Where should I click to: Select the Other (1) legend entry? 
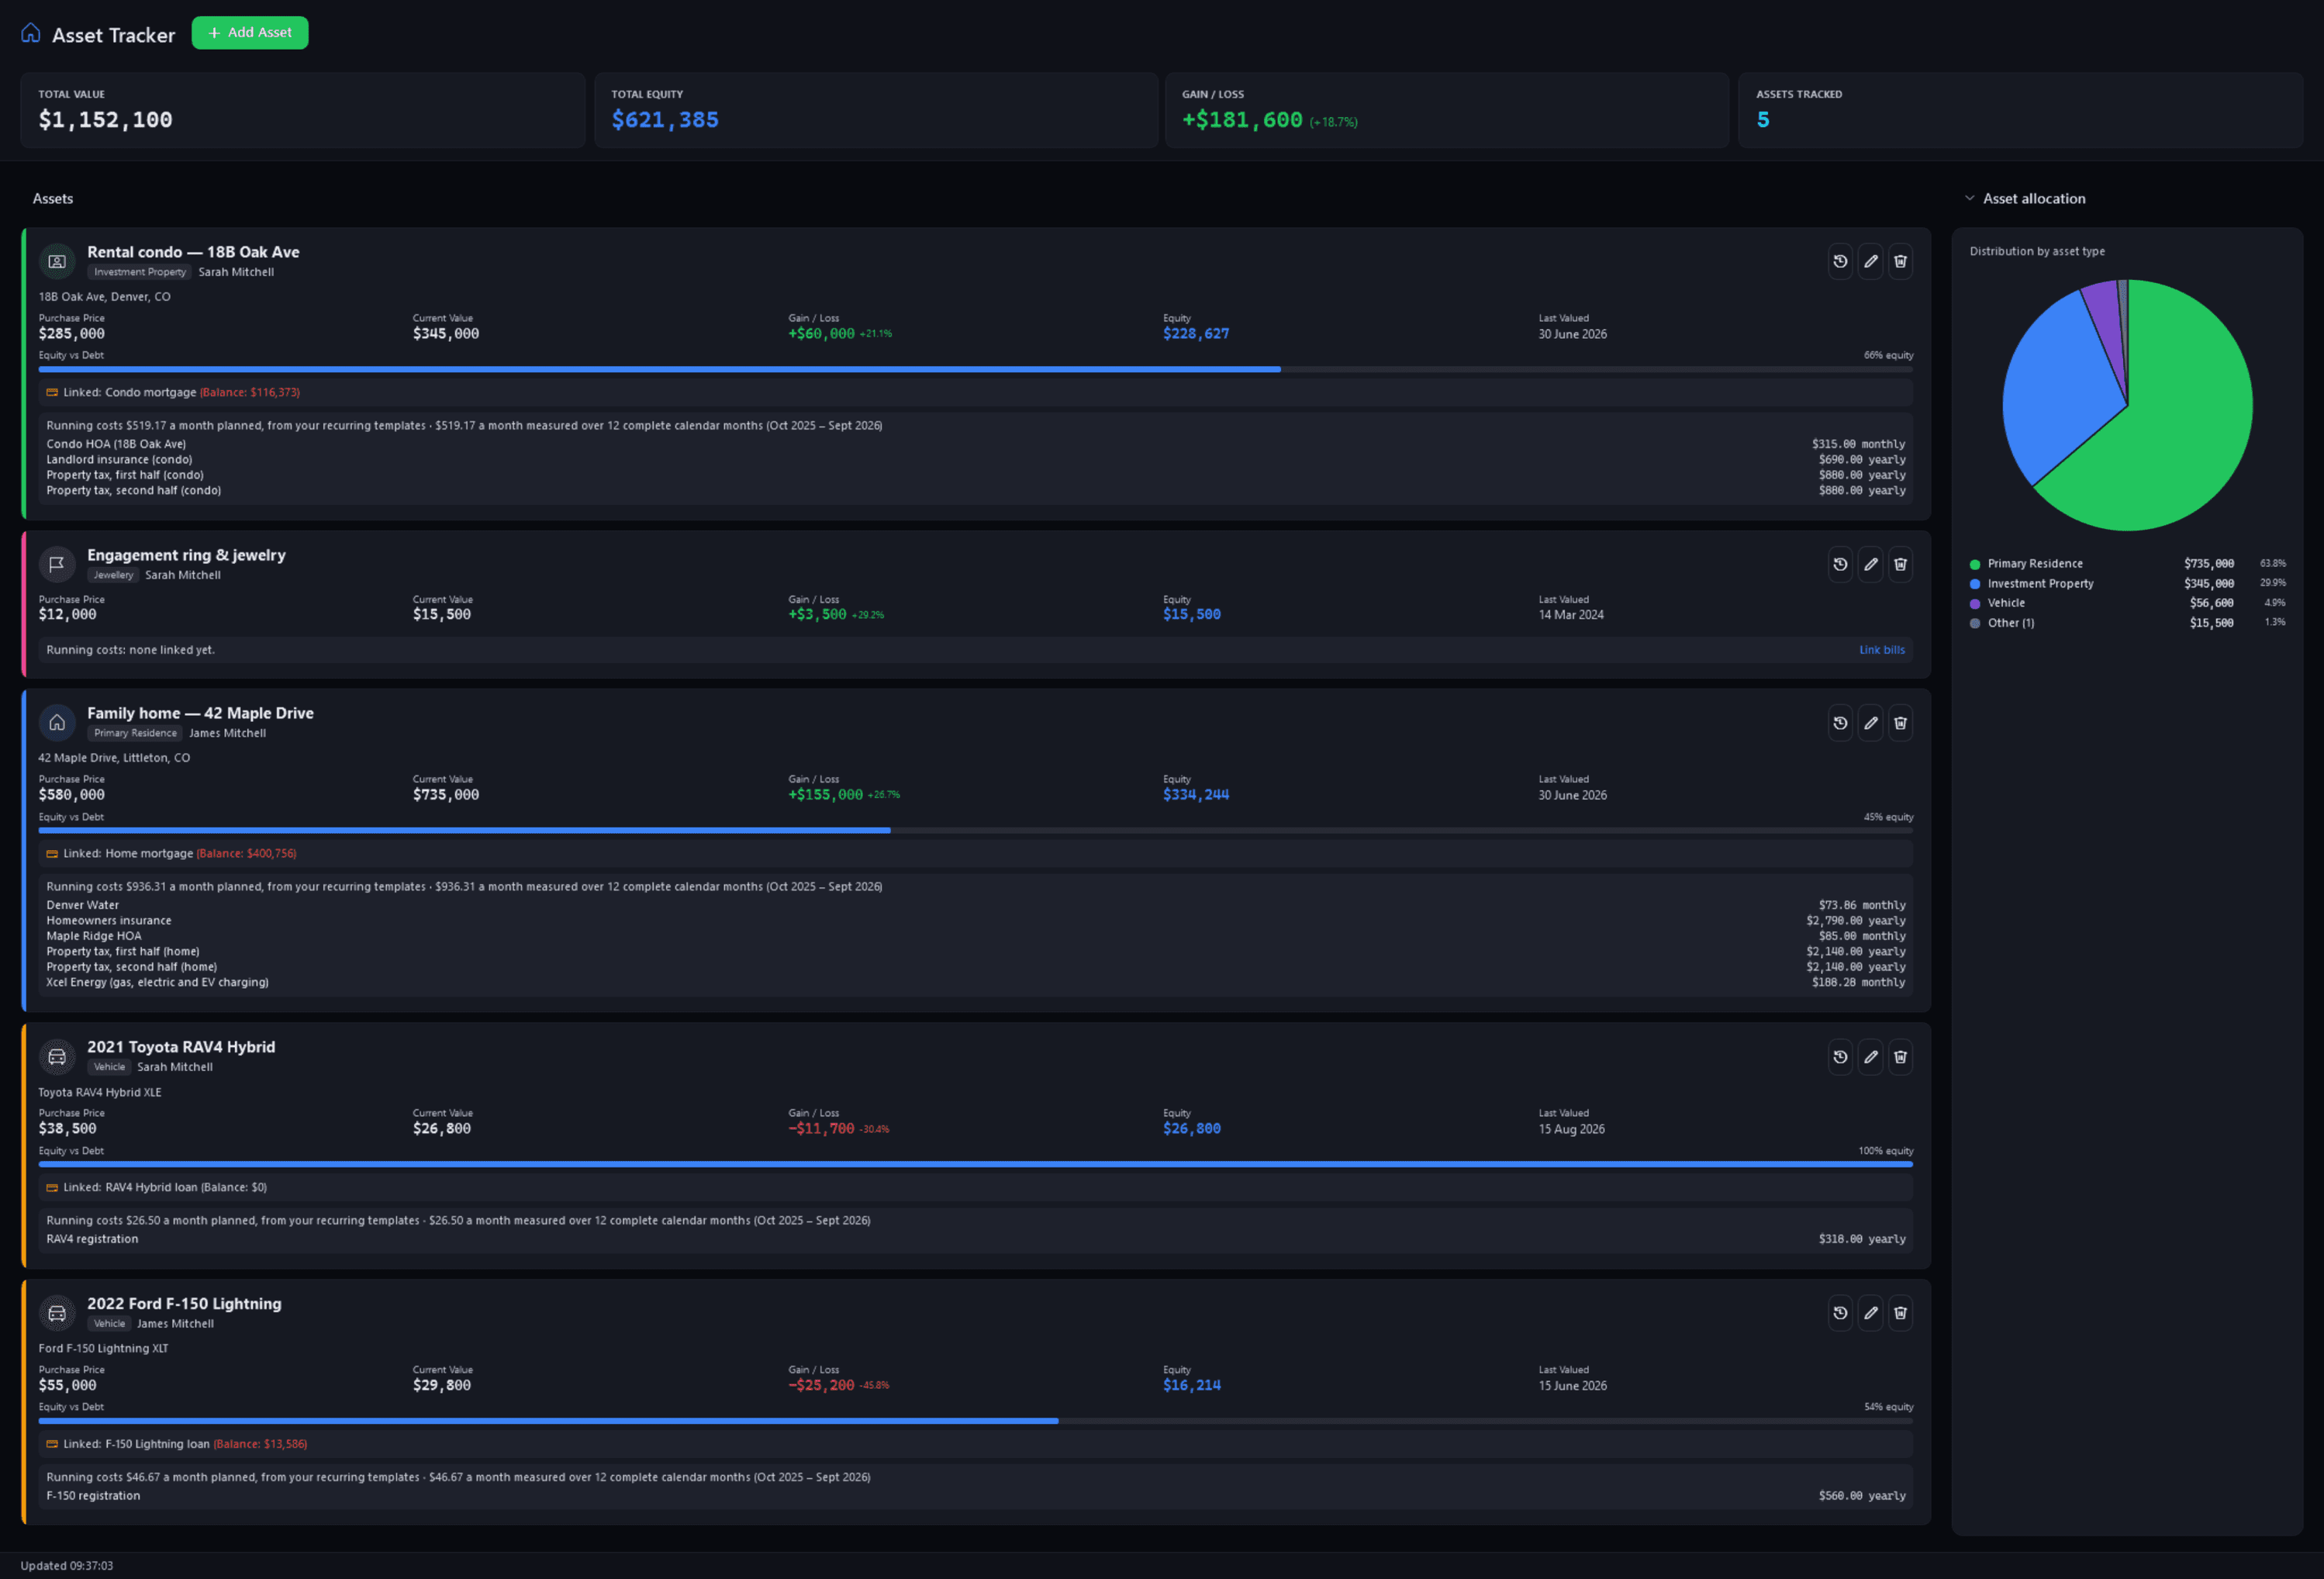[x=2127, y=623]
